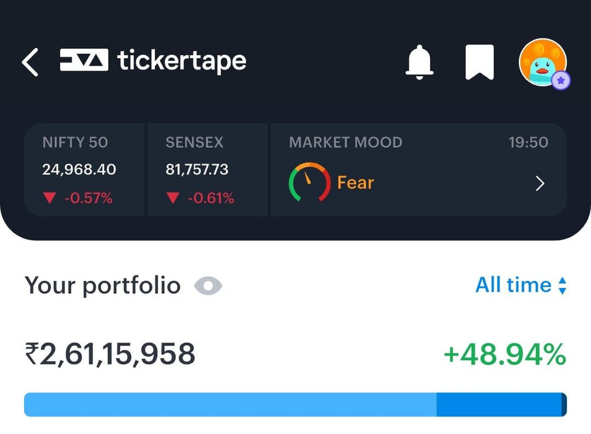Click the Market Mood gauge icon

(309, 182)
